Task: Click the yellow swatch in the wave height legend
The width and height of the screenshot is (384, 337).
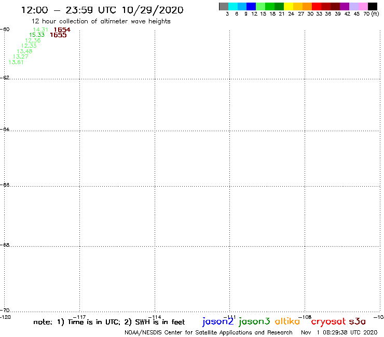Action: [289, 6]
